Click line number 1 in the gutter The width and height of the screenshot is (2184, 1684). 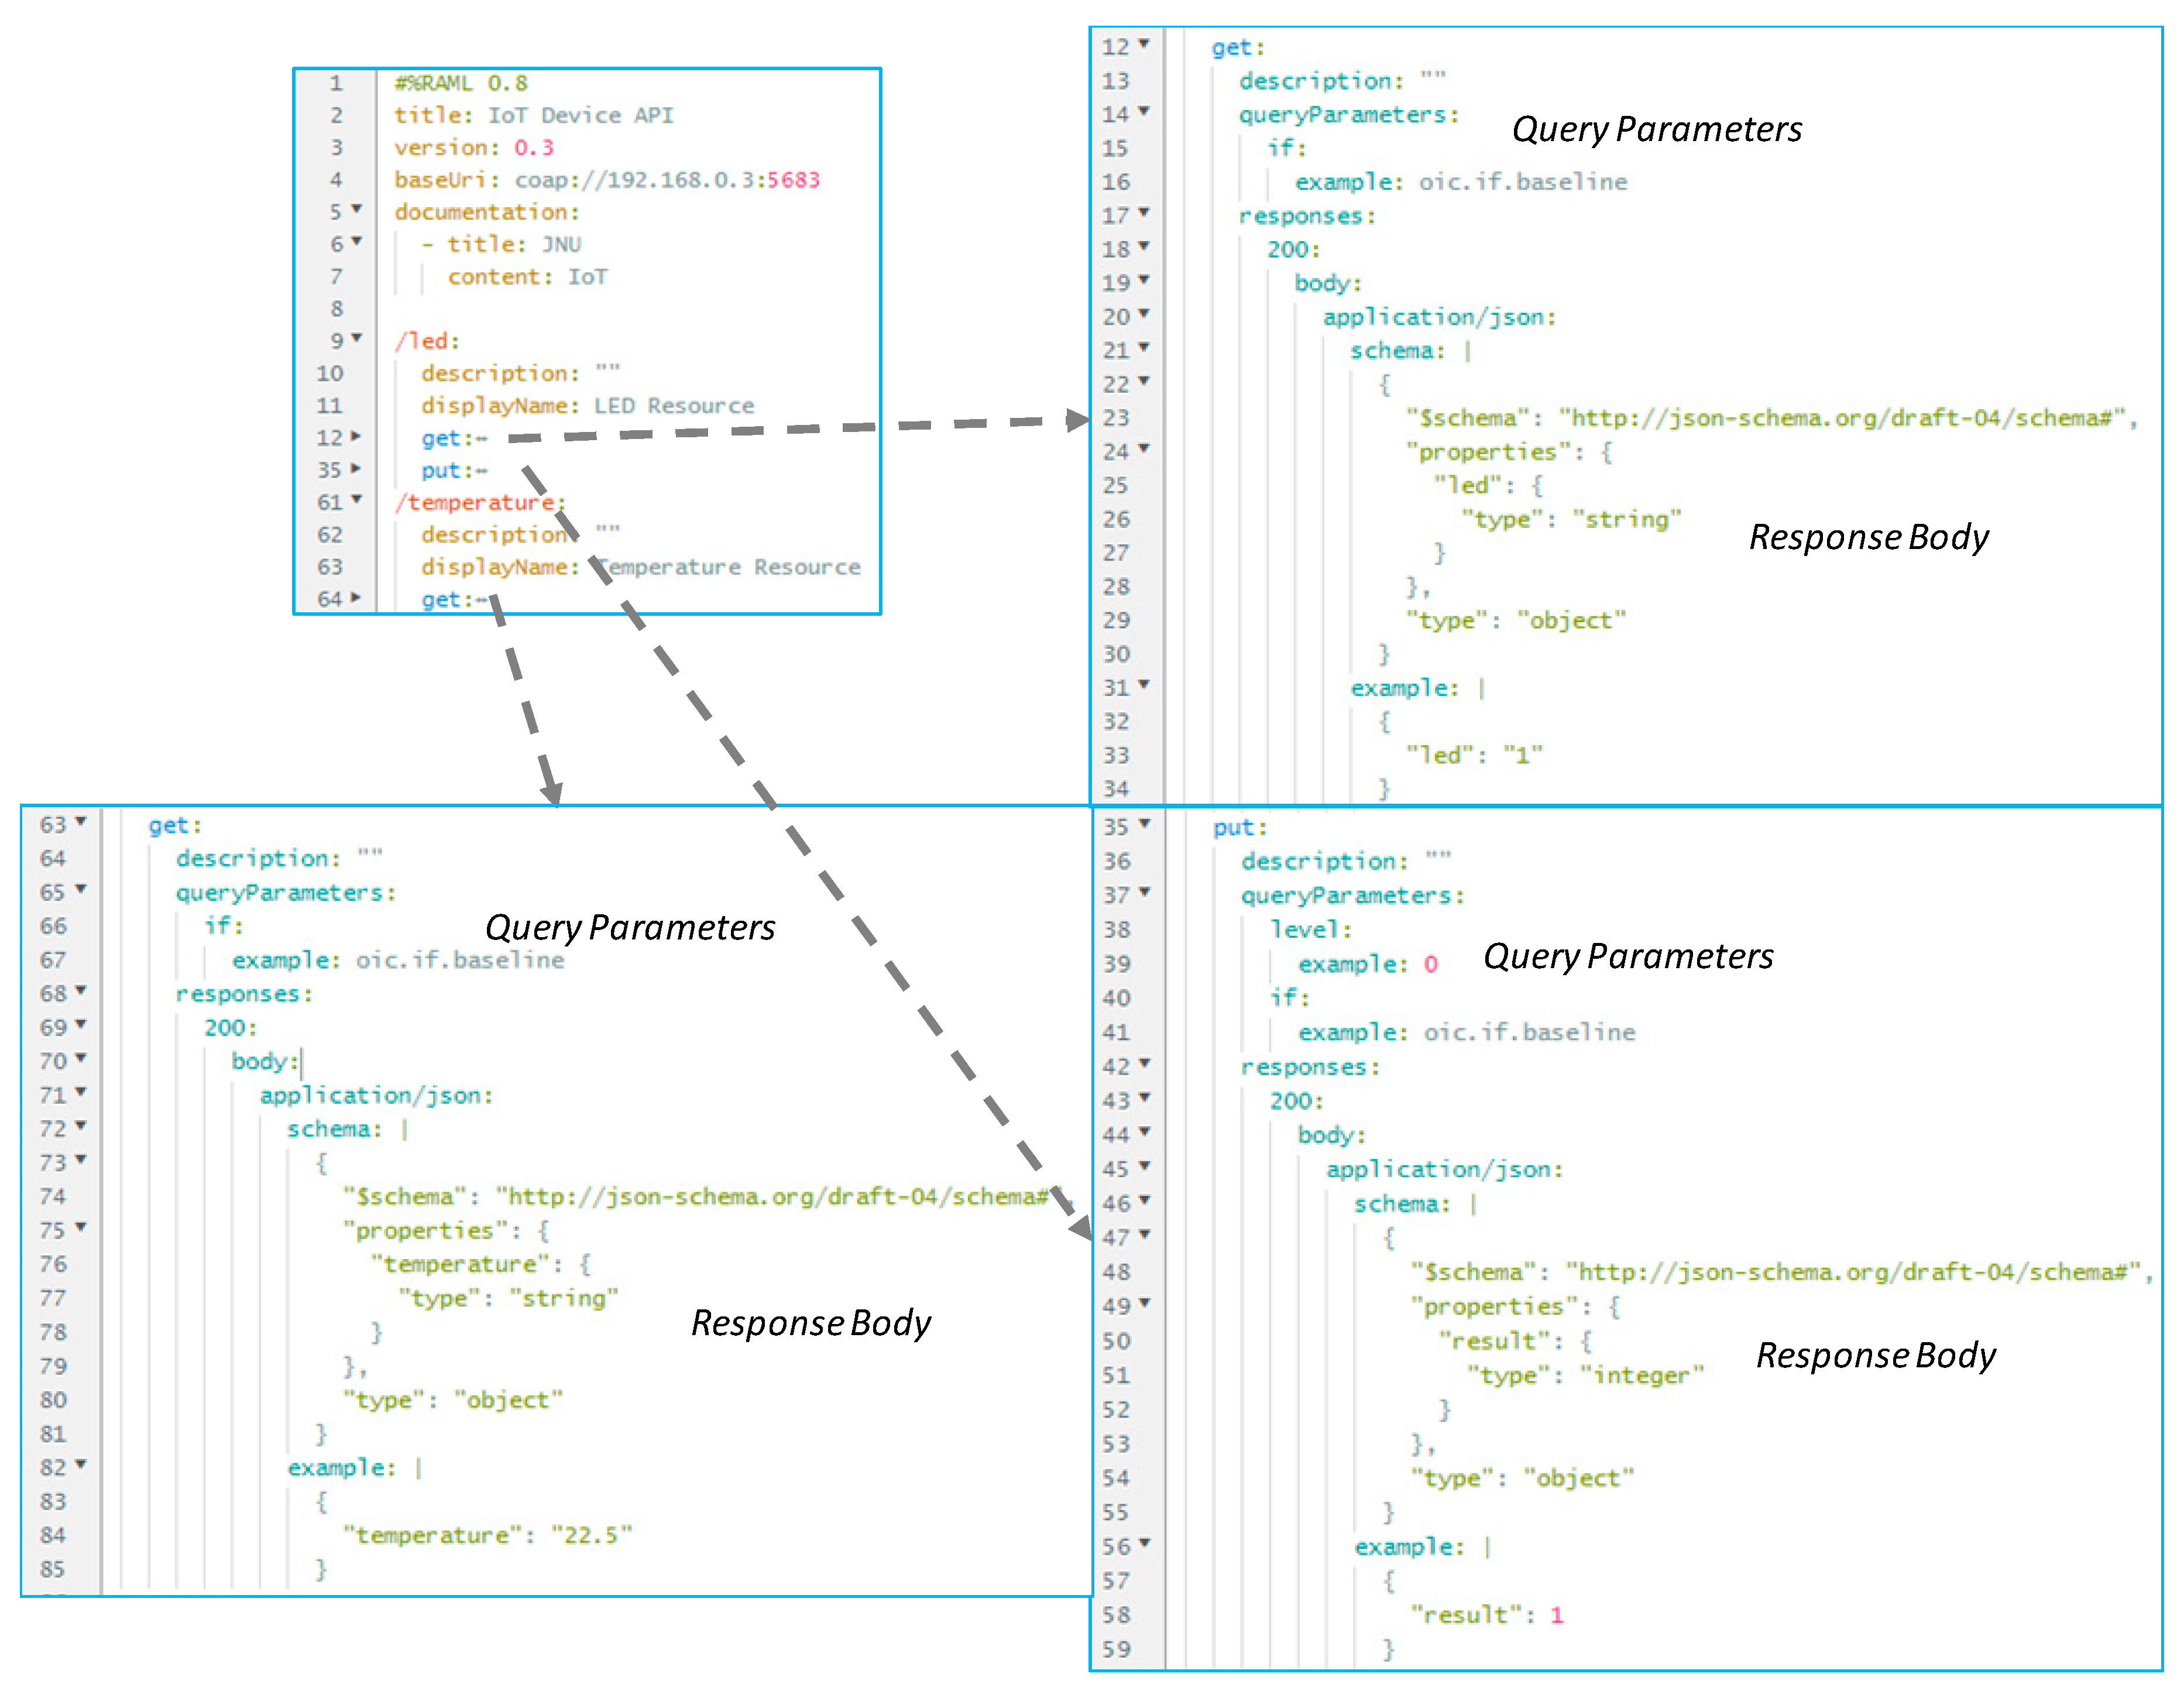tap(336, 83)
